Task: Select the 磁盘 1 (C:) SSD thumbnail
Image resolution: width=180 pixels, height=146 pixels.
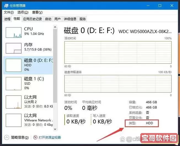Action: pos(14,84)
